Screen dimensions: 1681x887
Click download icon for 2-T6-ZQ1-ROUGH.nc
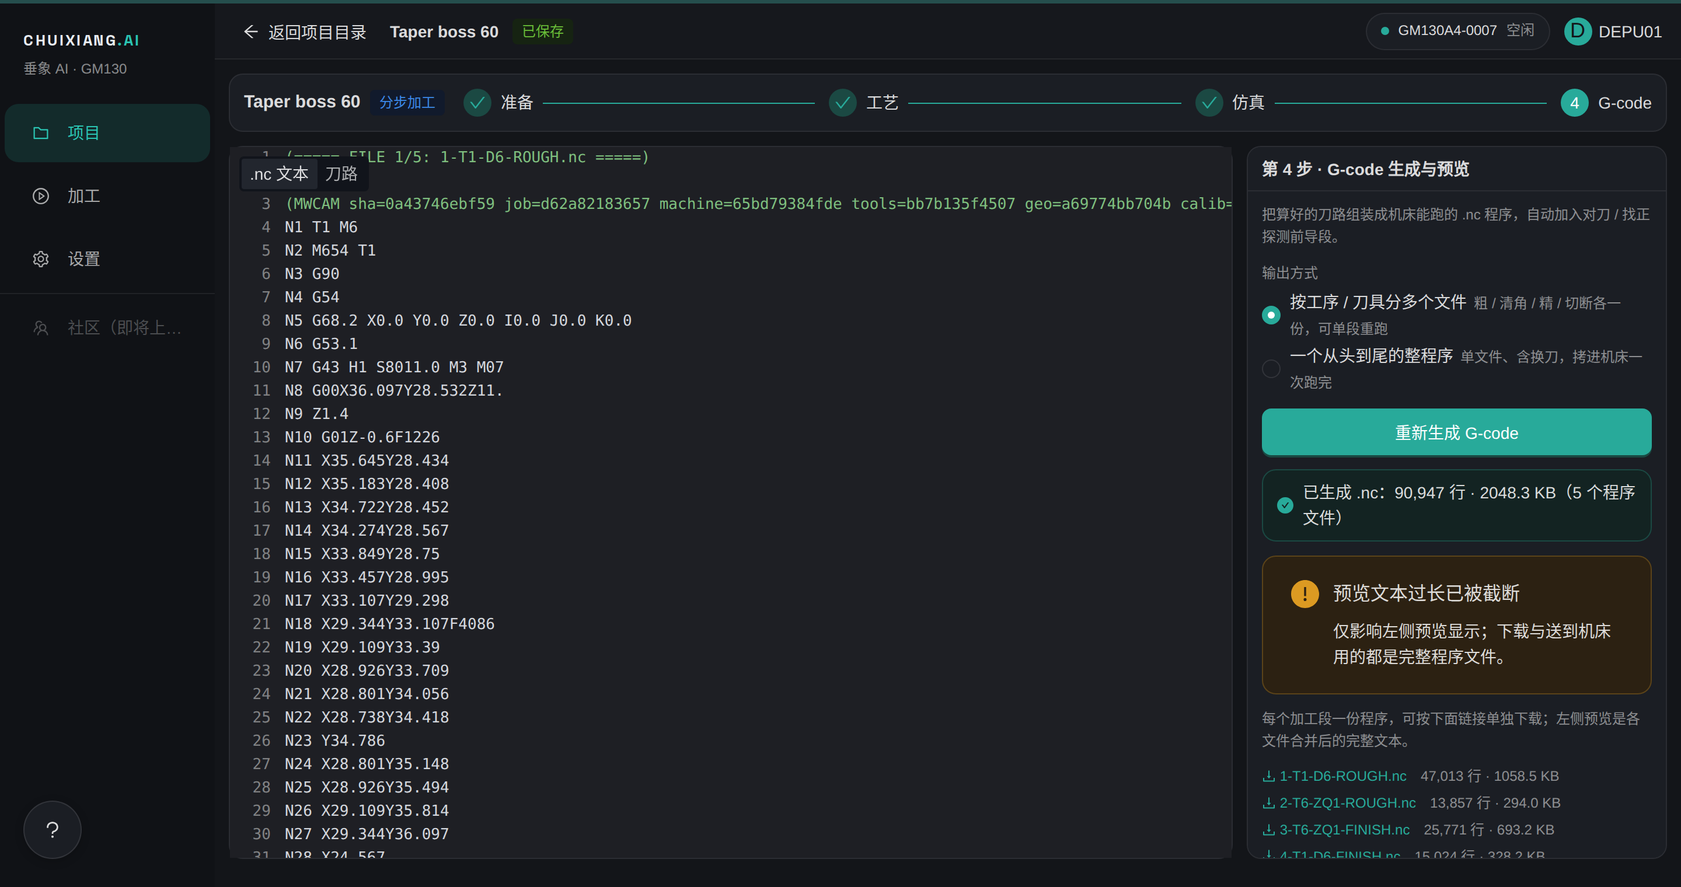[1268, 803]
